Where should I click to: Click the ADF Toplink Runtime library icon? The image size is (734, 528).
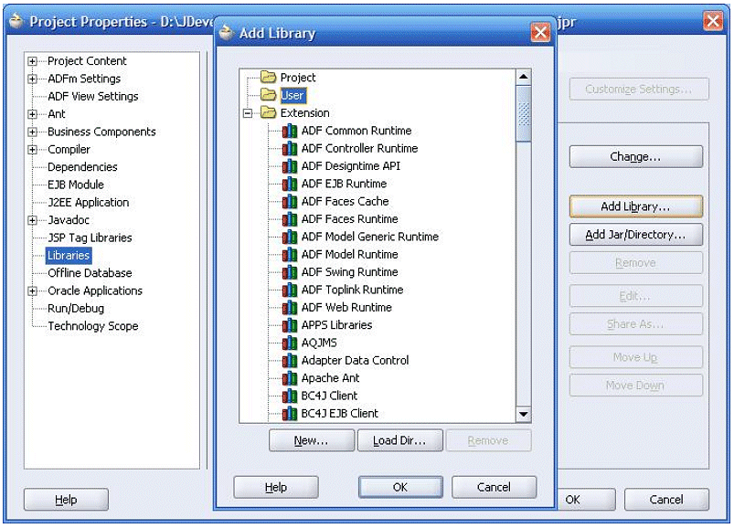click(x=289, y=290)
